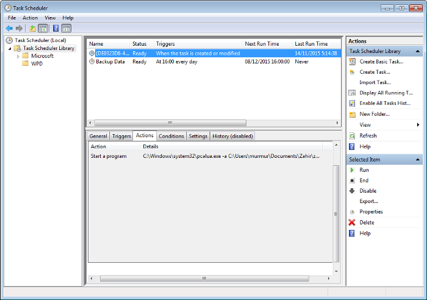Sort by the Next Run Time column header
This screenshot has height=300, width=427.
click(x=267, y=44)
